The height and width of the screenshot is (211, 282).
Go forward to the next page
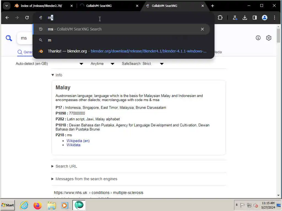point(17,18)
